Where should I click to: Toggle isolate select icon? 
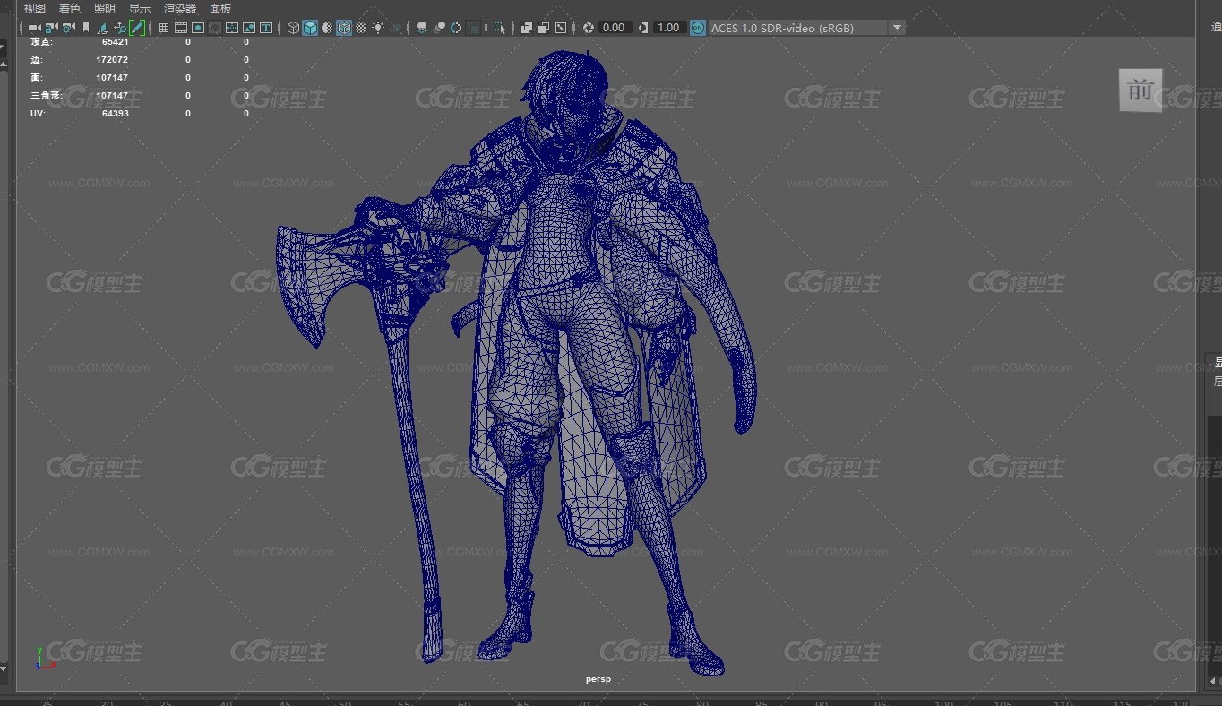tap(500, 28)
